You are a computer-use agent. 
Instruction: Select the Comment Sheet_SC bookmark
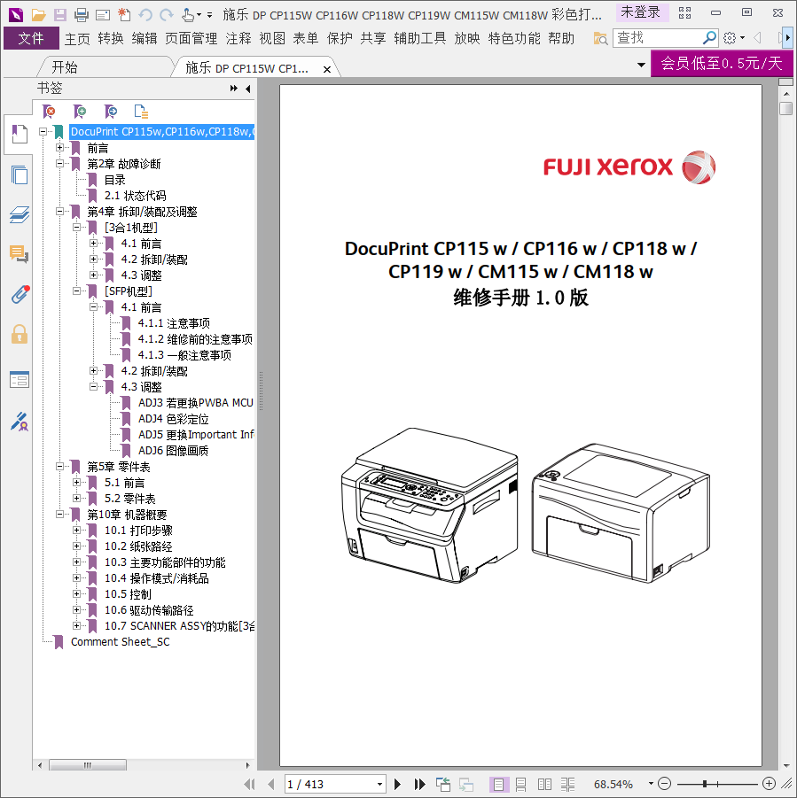(121, 642)
